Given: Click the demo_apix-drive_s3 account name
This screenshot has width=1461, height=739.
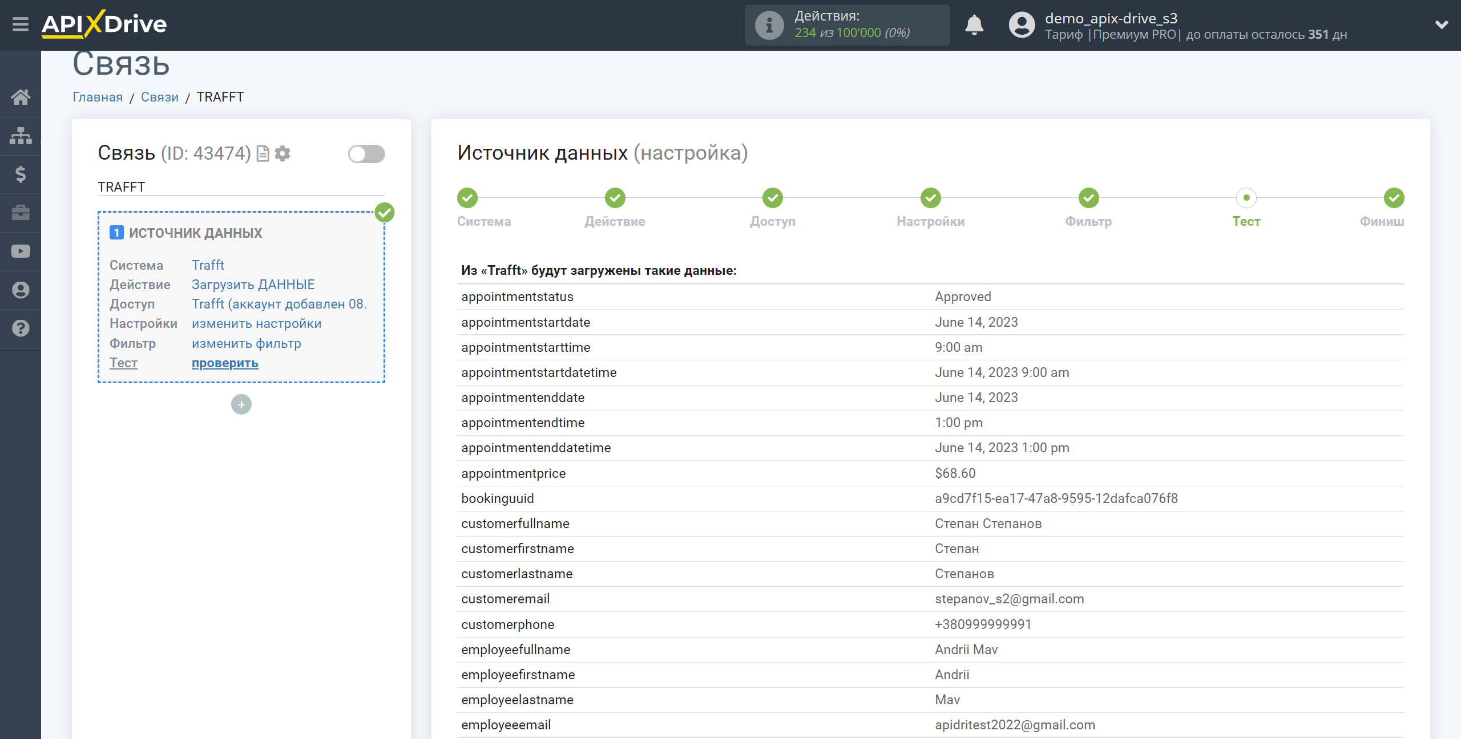Looking at the screenshot, I should (1111, 18).
